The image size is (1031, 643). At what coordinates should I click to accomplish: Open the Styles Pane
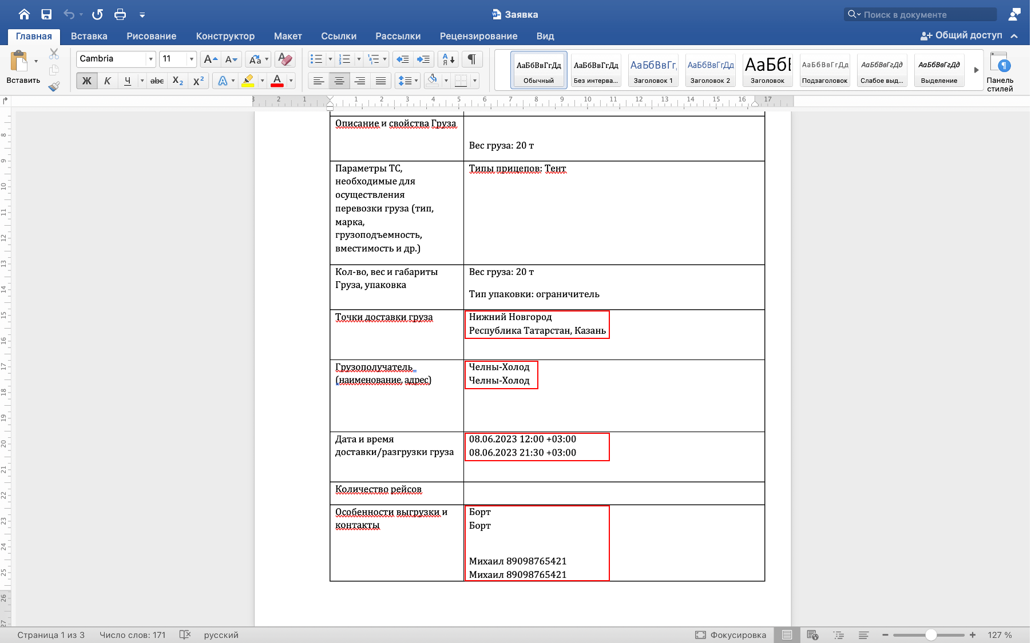1000,71
